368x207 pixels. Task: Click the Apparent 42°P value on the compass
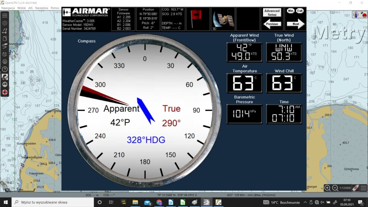[120, 122]
